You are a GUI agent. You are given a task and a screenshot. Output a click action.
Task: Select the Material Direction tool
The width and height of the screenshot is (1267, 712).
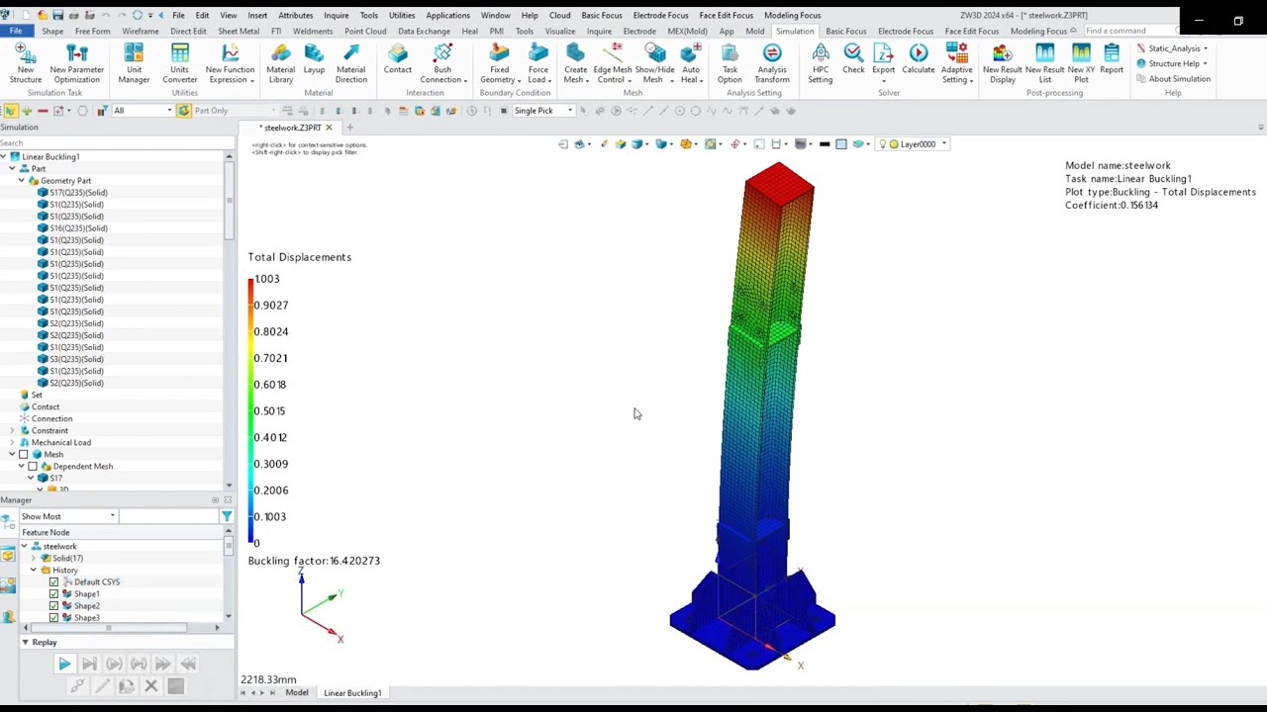point(350,63)
